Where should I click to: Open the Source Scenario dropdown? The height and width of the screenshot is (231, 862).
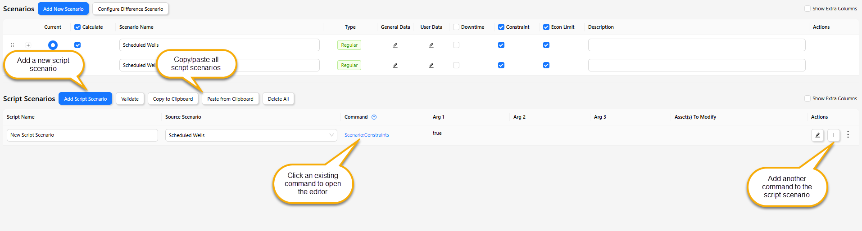(x=251, y=135)
